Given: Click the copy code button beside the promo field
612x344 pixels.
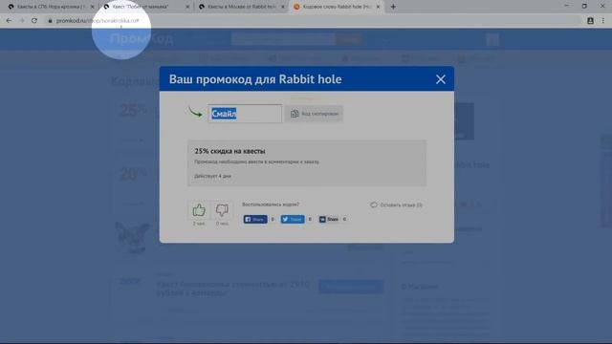Looking at the screenshot, I should tap(315, 114).
